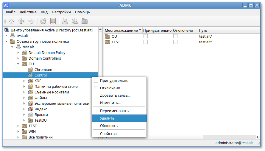Click the refresh toolbar icon
This screenshot has width=265, height=151.
(x=43, y=21)
